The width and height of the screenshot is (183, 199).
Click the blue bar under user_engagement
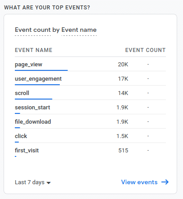point(37,85)
